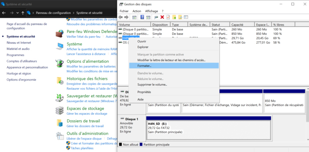The height and width of the screenshot is (152, 309).
Task: Open the Tâches planifiées link
Action: tap(82, 148)
